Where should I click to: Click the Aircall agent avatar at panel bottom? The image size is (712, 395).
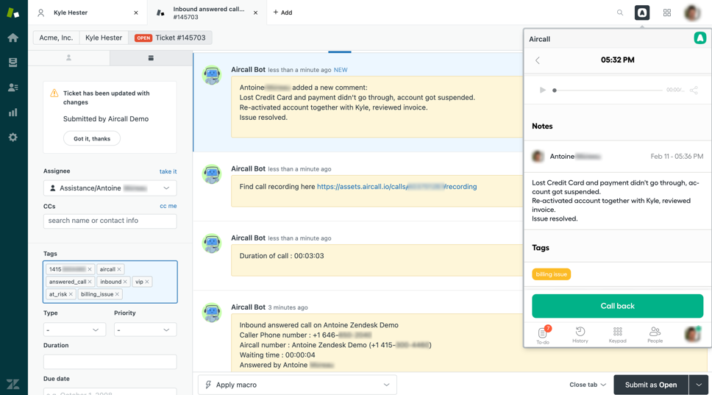(693, 335)
